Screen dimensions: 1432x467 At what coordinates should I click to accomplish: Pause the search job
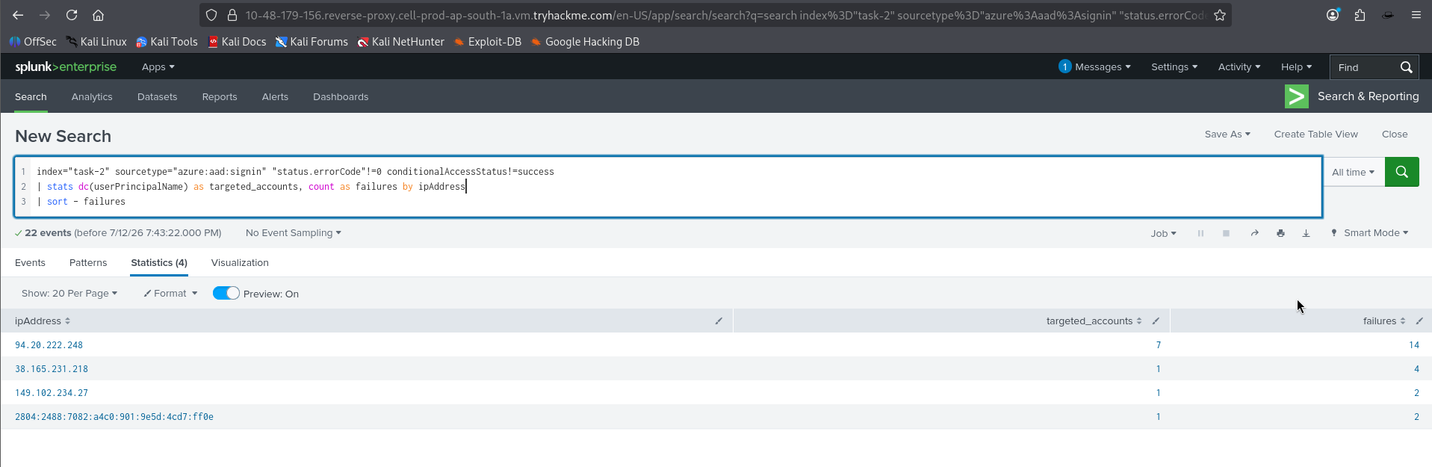point(1200,233)
